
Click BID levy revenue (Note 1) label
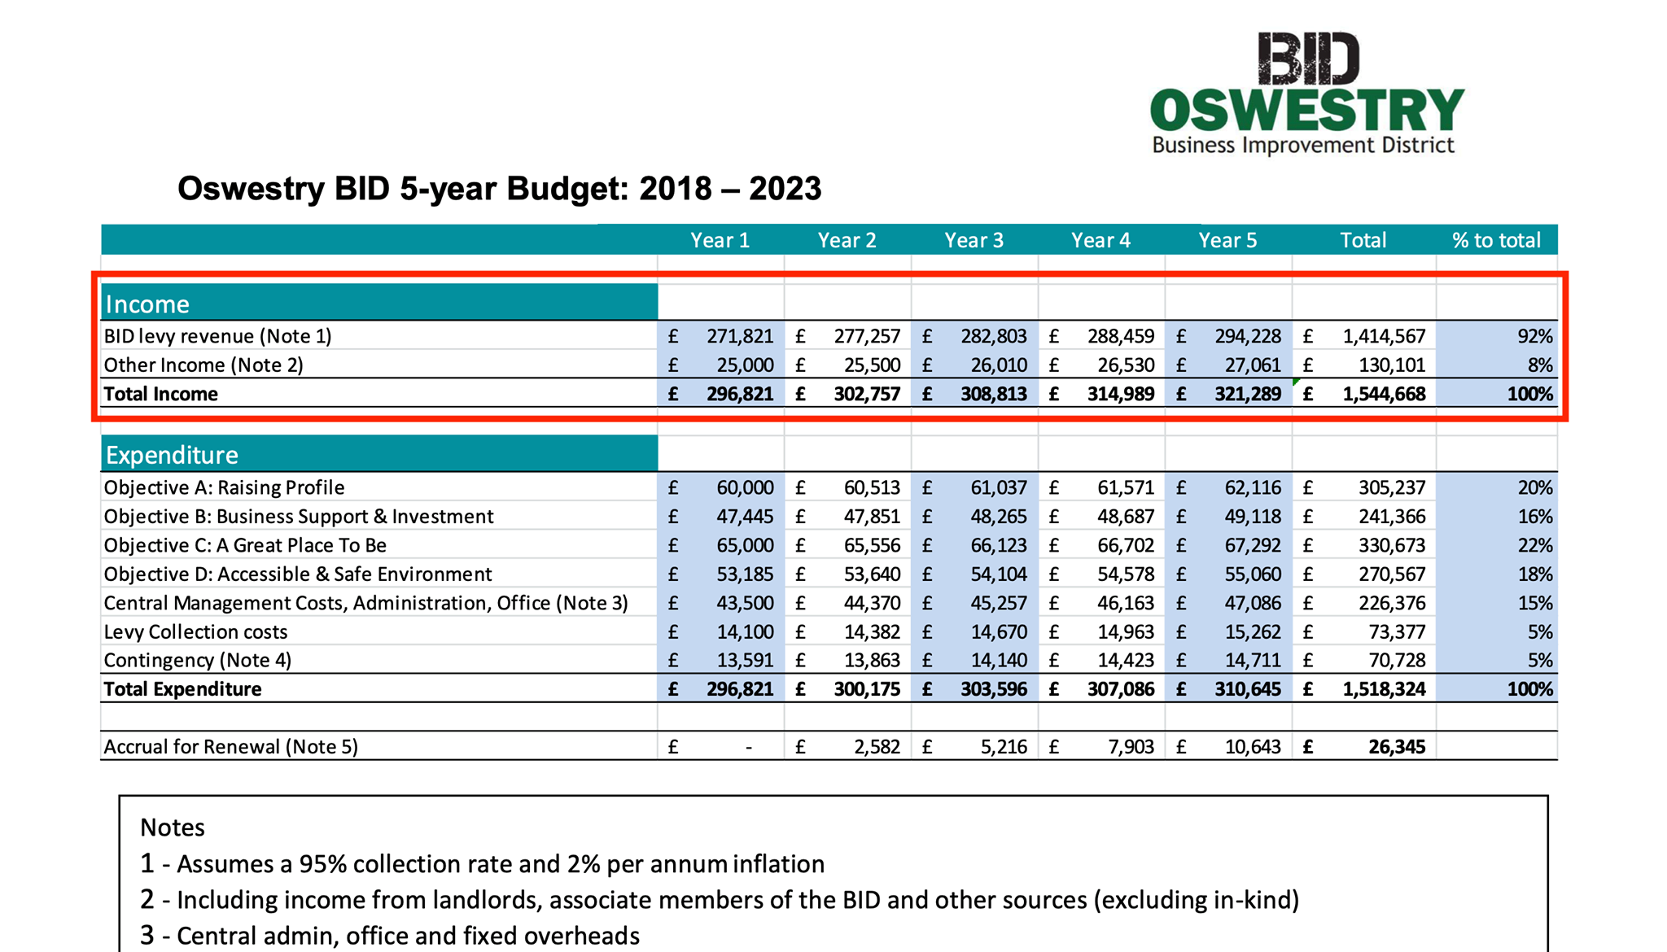tap(217, 336)
